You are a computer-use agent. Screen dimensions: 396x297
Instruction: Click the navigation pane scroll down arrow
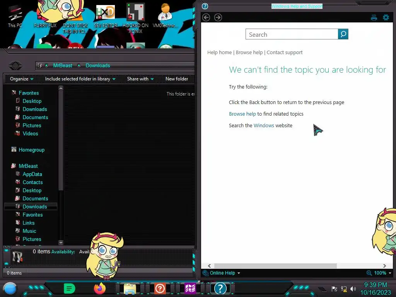click(x=61, y=243)
